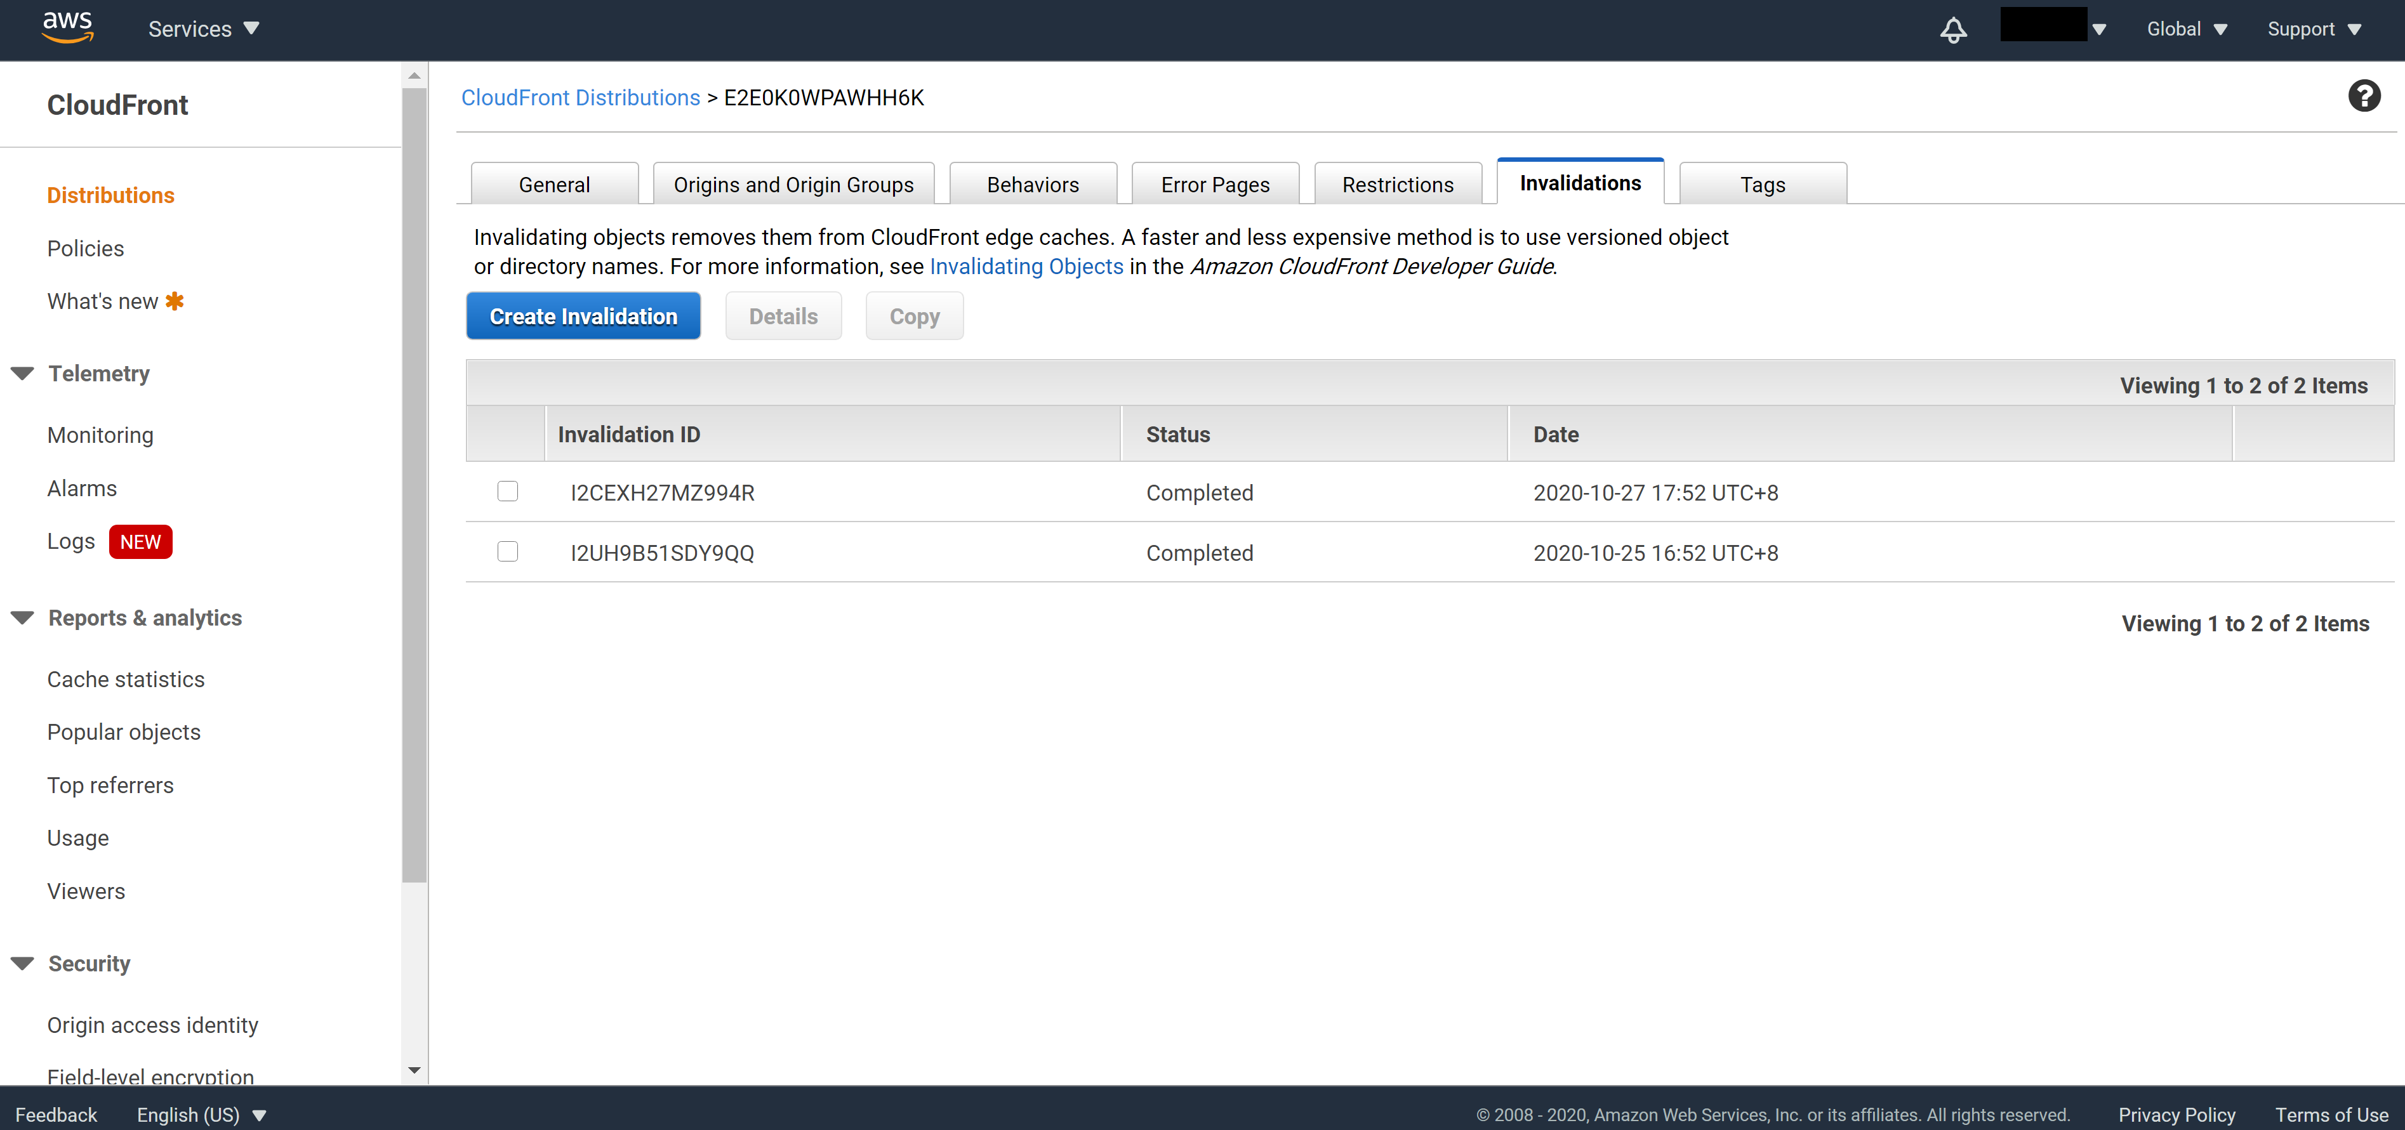Click sidebar scrollbar up arrow

click(414, 75)
